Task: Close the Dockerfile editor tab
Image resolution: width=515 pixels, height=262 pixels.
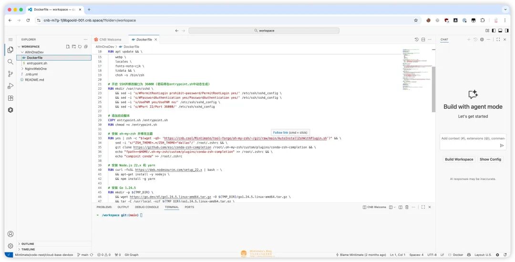Action: pyautogui.click(x=155, y=40)
